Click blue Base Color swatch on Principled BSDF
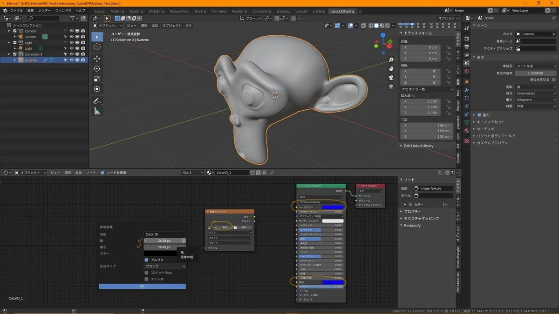Image resolution: width=559 pixels, height=314 pixels. click(x=333, y=207)
